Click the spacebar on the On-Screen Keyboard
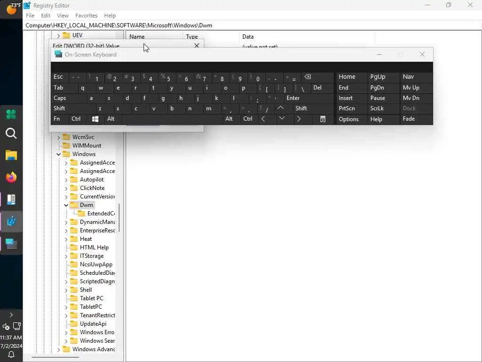 (172, 119)
